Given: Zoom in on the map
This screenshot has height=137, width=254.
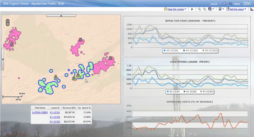Looking at the screenshot, I should click(7, 21).
